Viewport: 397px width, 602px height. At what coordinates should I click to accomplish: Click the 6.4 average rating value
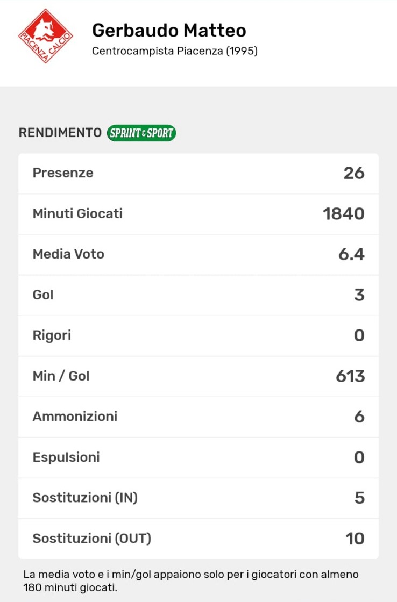pos(351,254)
